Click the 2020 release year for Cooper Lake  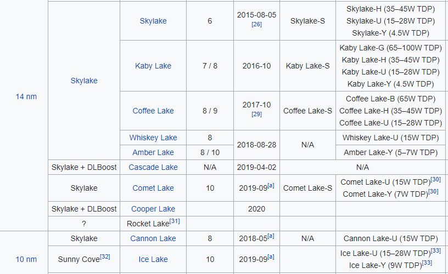[256, 209]
